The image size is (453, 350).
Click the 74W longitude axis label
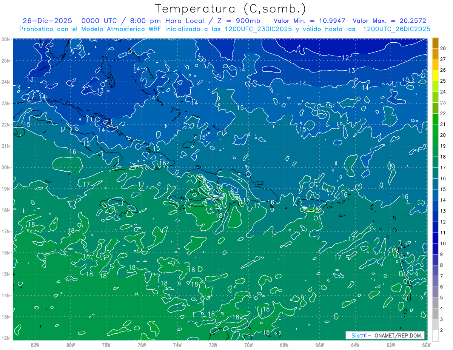[177, 345]
